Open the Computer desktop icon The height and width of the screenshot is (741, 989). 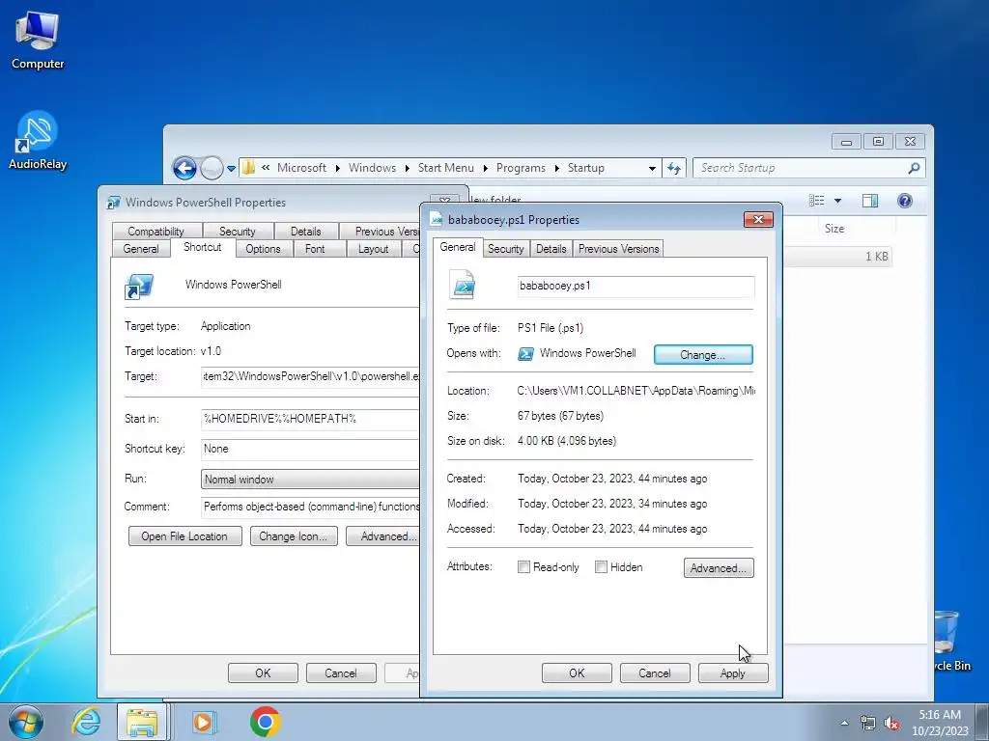38,40
